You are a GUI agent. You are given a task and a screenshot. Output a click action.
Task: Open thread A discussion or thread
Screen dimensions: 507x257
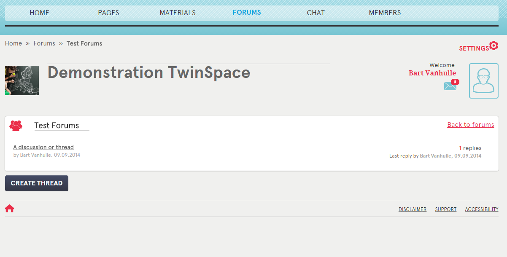[x=43, y=147]
